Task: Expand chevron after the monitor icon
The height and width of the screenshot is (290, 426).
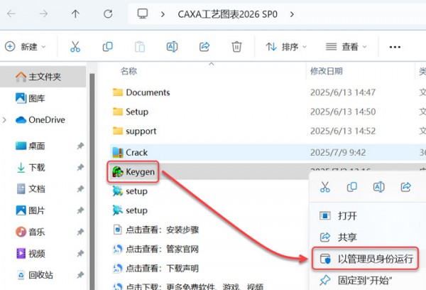Action: tap(163, 14)
